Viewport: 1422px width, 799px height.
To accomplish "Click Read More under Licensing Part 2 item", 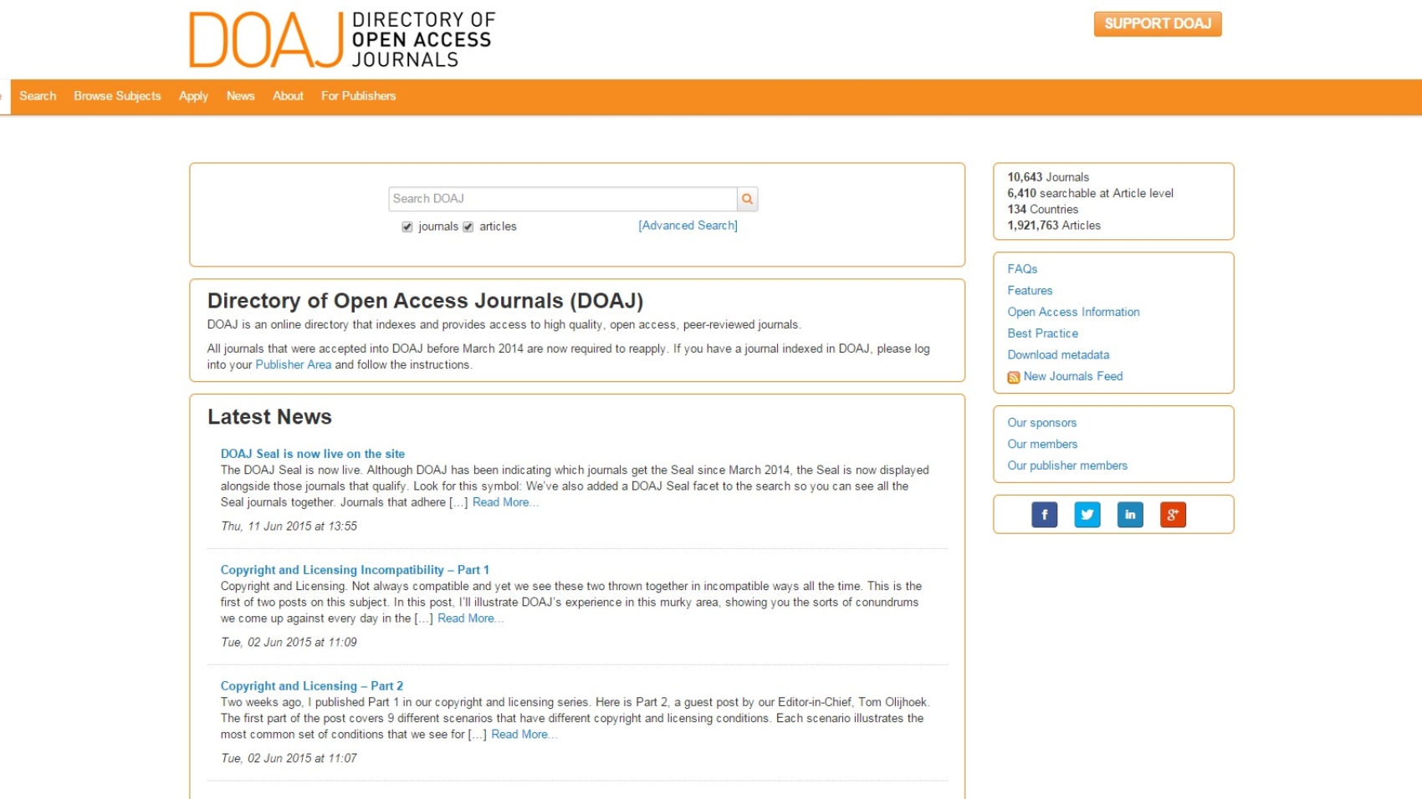I will click(x=524, y=735).
